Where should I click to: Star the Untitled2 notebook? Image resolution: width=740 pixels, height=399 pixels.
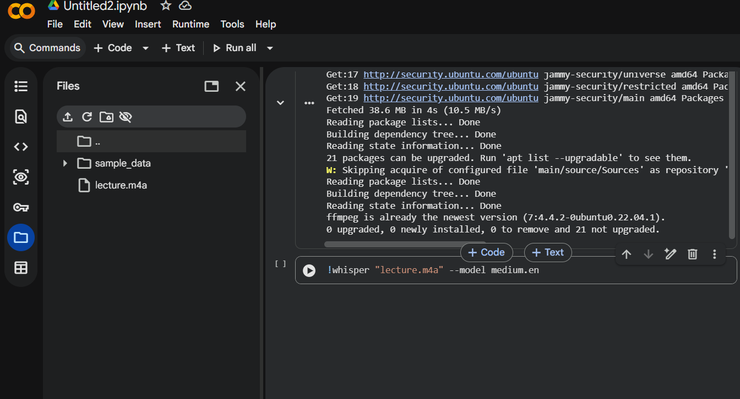(165, 5)
